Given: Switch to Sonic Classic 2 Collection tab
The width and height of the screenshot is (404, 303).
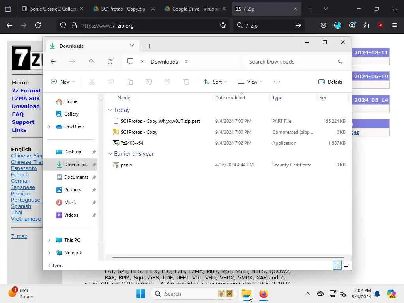Looking at the screenshot, I should tap(53, 9).
